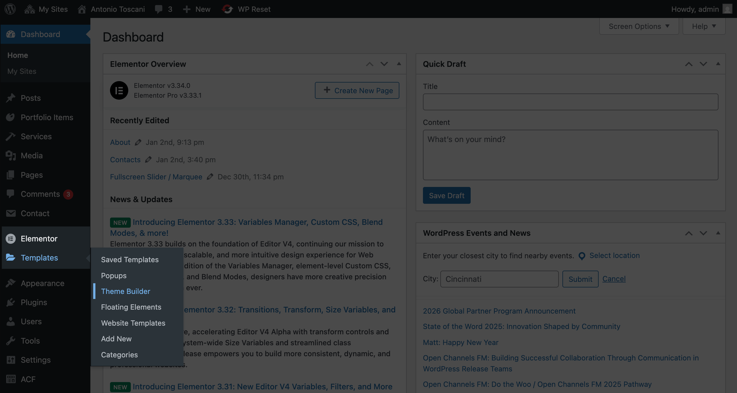Screen dimensions: 737x393
Task: Collapse the Elementor Overview panel toggle triangle
Action: pos(399,63)
